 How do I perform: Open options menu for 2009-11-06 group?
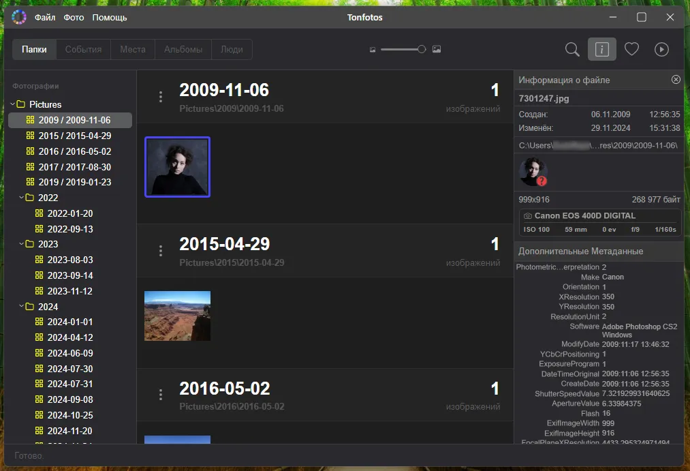[161, 97]
